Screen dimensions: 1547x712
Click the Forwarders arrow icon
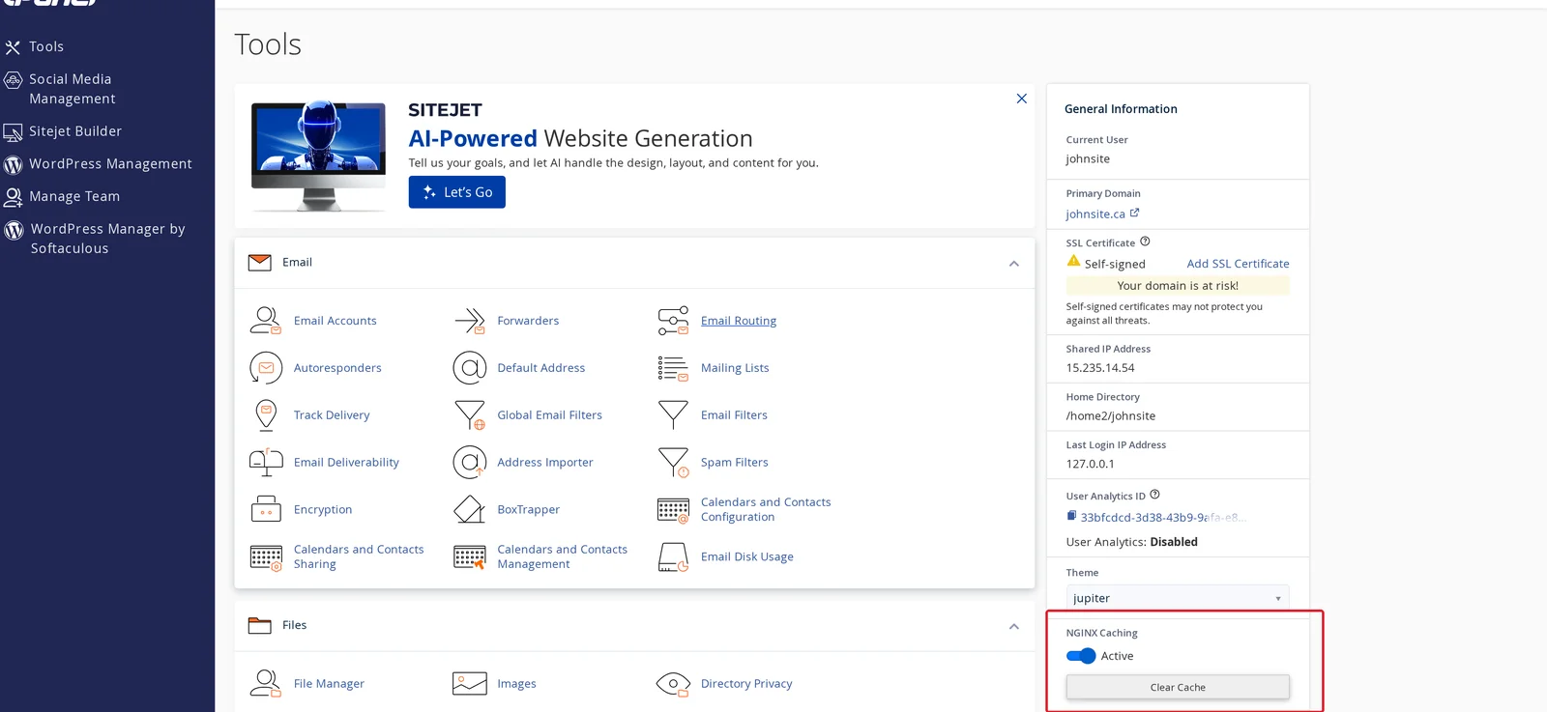[470, 320]
